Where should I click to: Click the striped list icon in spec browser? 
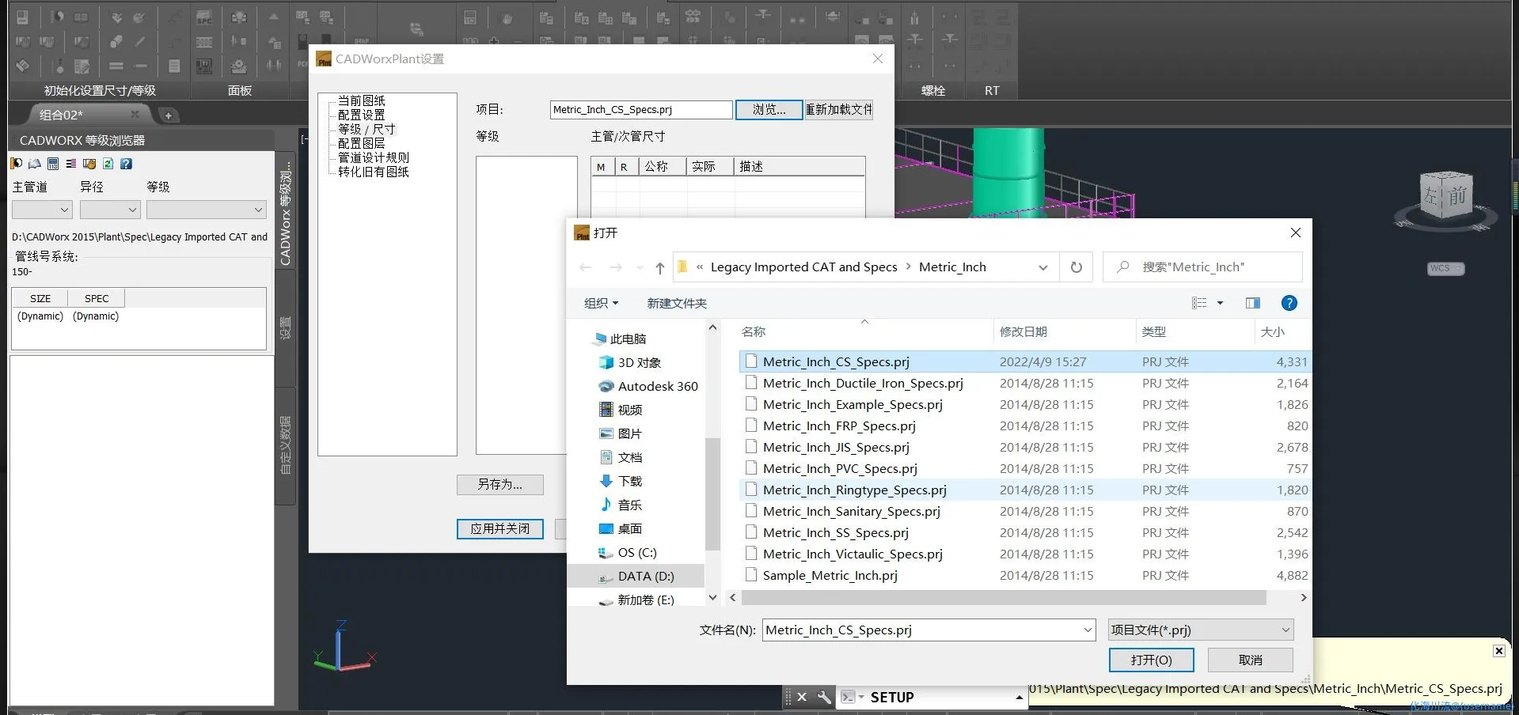point(71,164)
